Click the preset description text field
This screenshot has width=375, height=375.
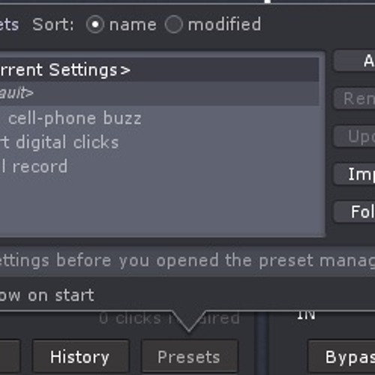click(187, 261)
